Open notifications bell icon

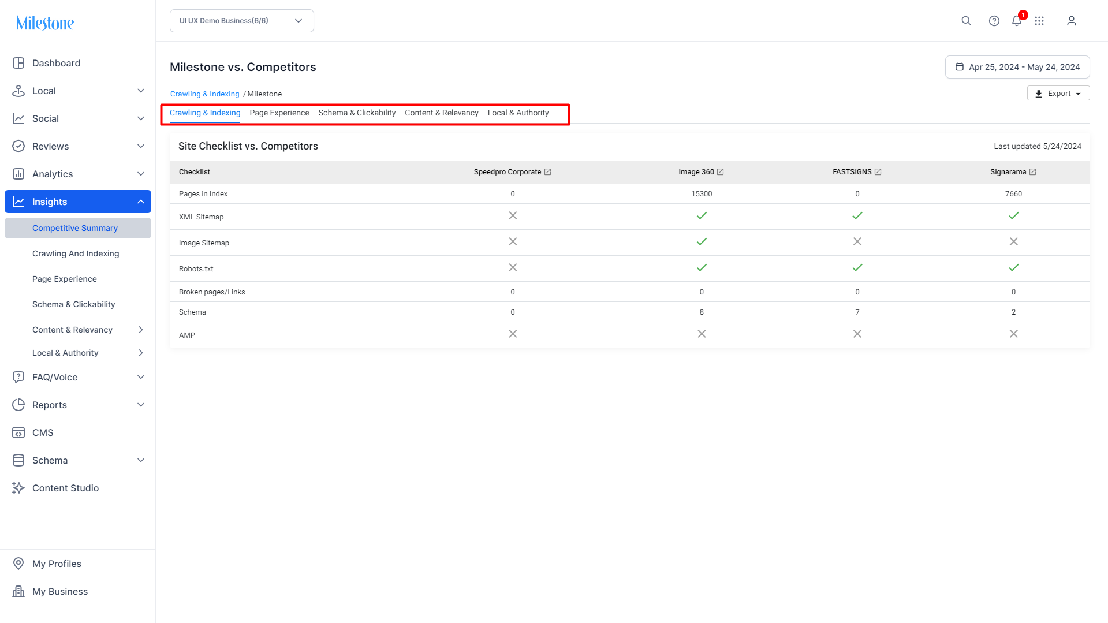click(1017, 21)
